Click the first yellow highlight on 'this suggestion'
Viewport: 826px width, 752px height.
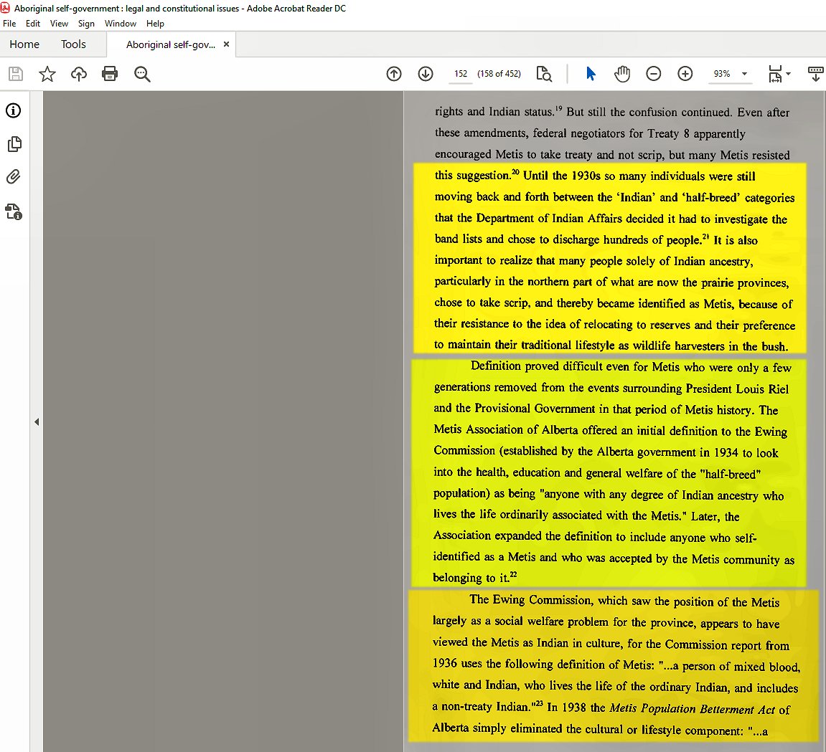[472, 175]
